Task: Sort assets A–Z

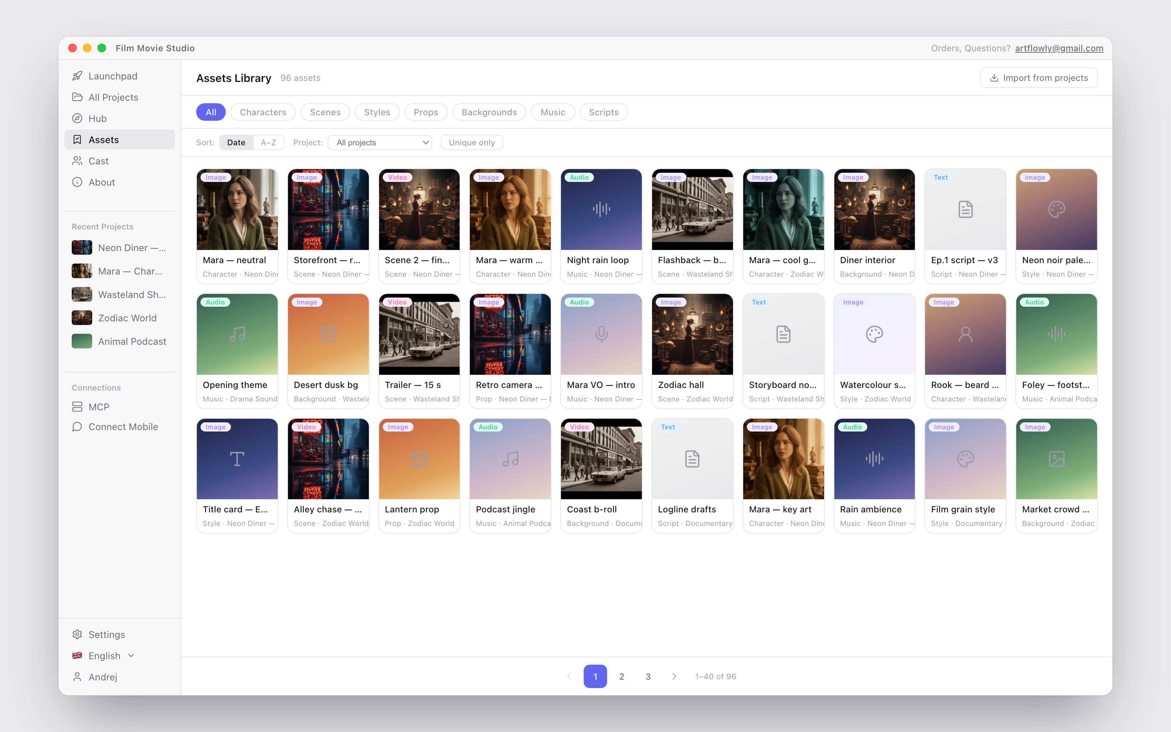Action: (268, 142)
